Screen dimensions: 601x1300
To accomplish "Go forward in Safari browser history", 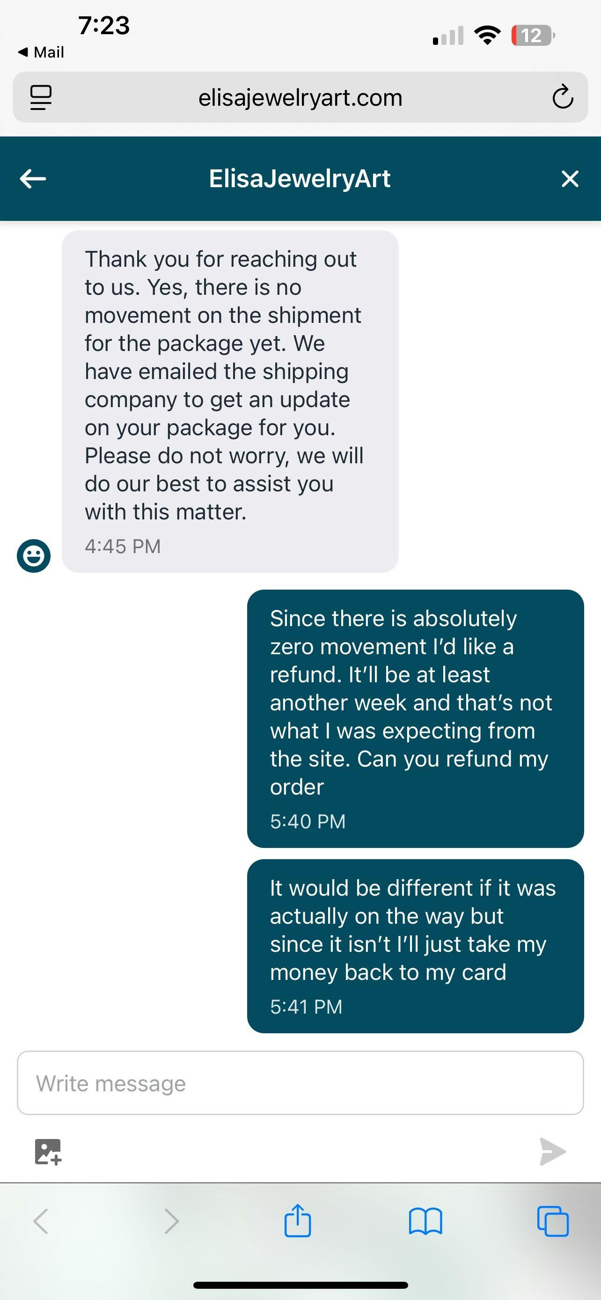I will (172, 1222).
